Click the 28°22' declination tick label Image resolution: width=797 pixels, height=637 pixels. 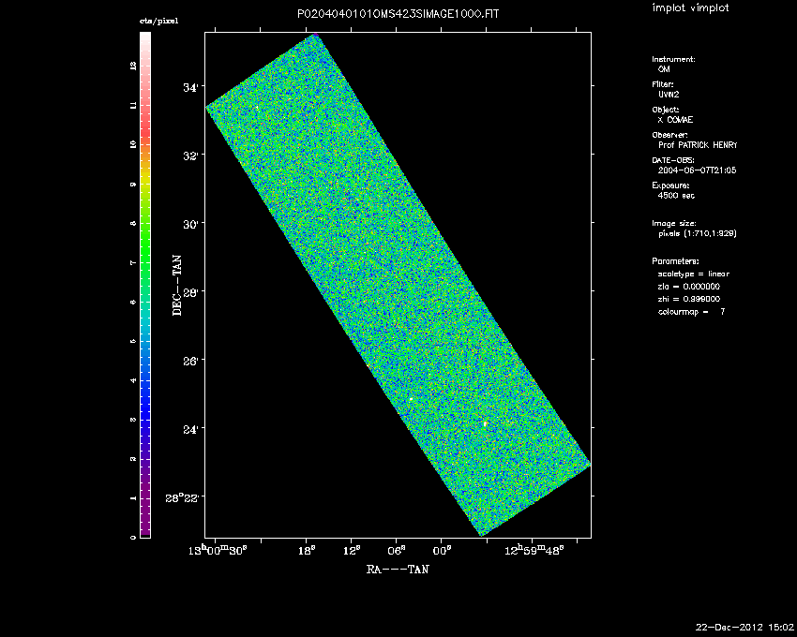click(x=182, y=497)
